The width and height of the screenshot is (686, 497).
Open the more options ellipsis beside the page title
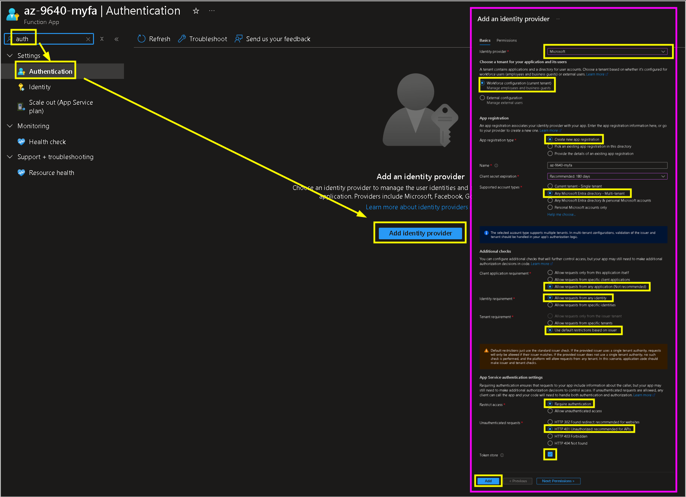[212, 11]
